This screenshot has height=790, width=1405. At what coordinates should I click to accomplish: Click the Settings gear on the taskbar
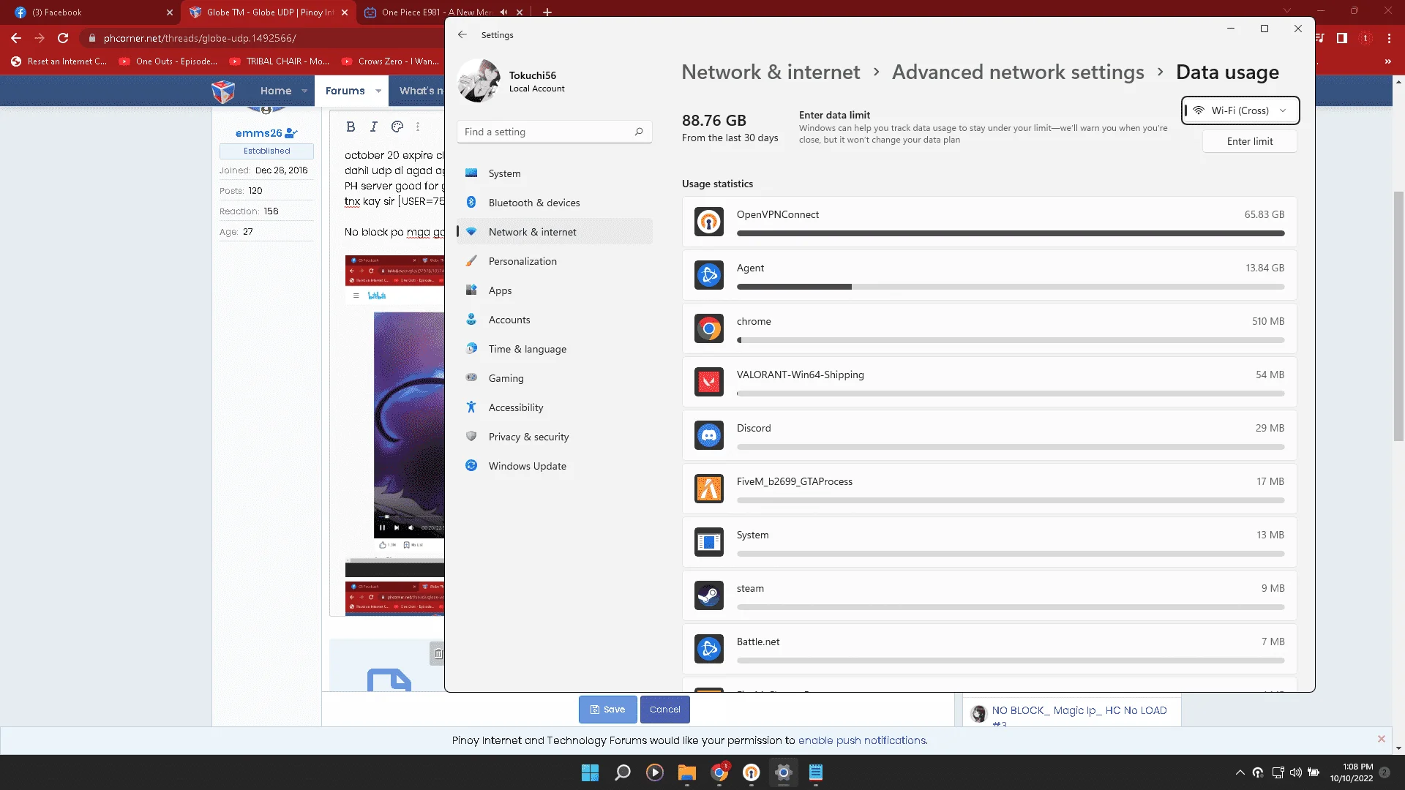click(x=784, y=772)
